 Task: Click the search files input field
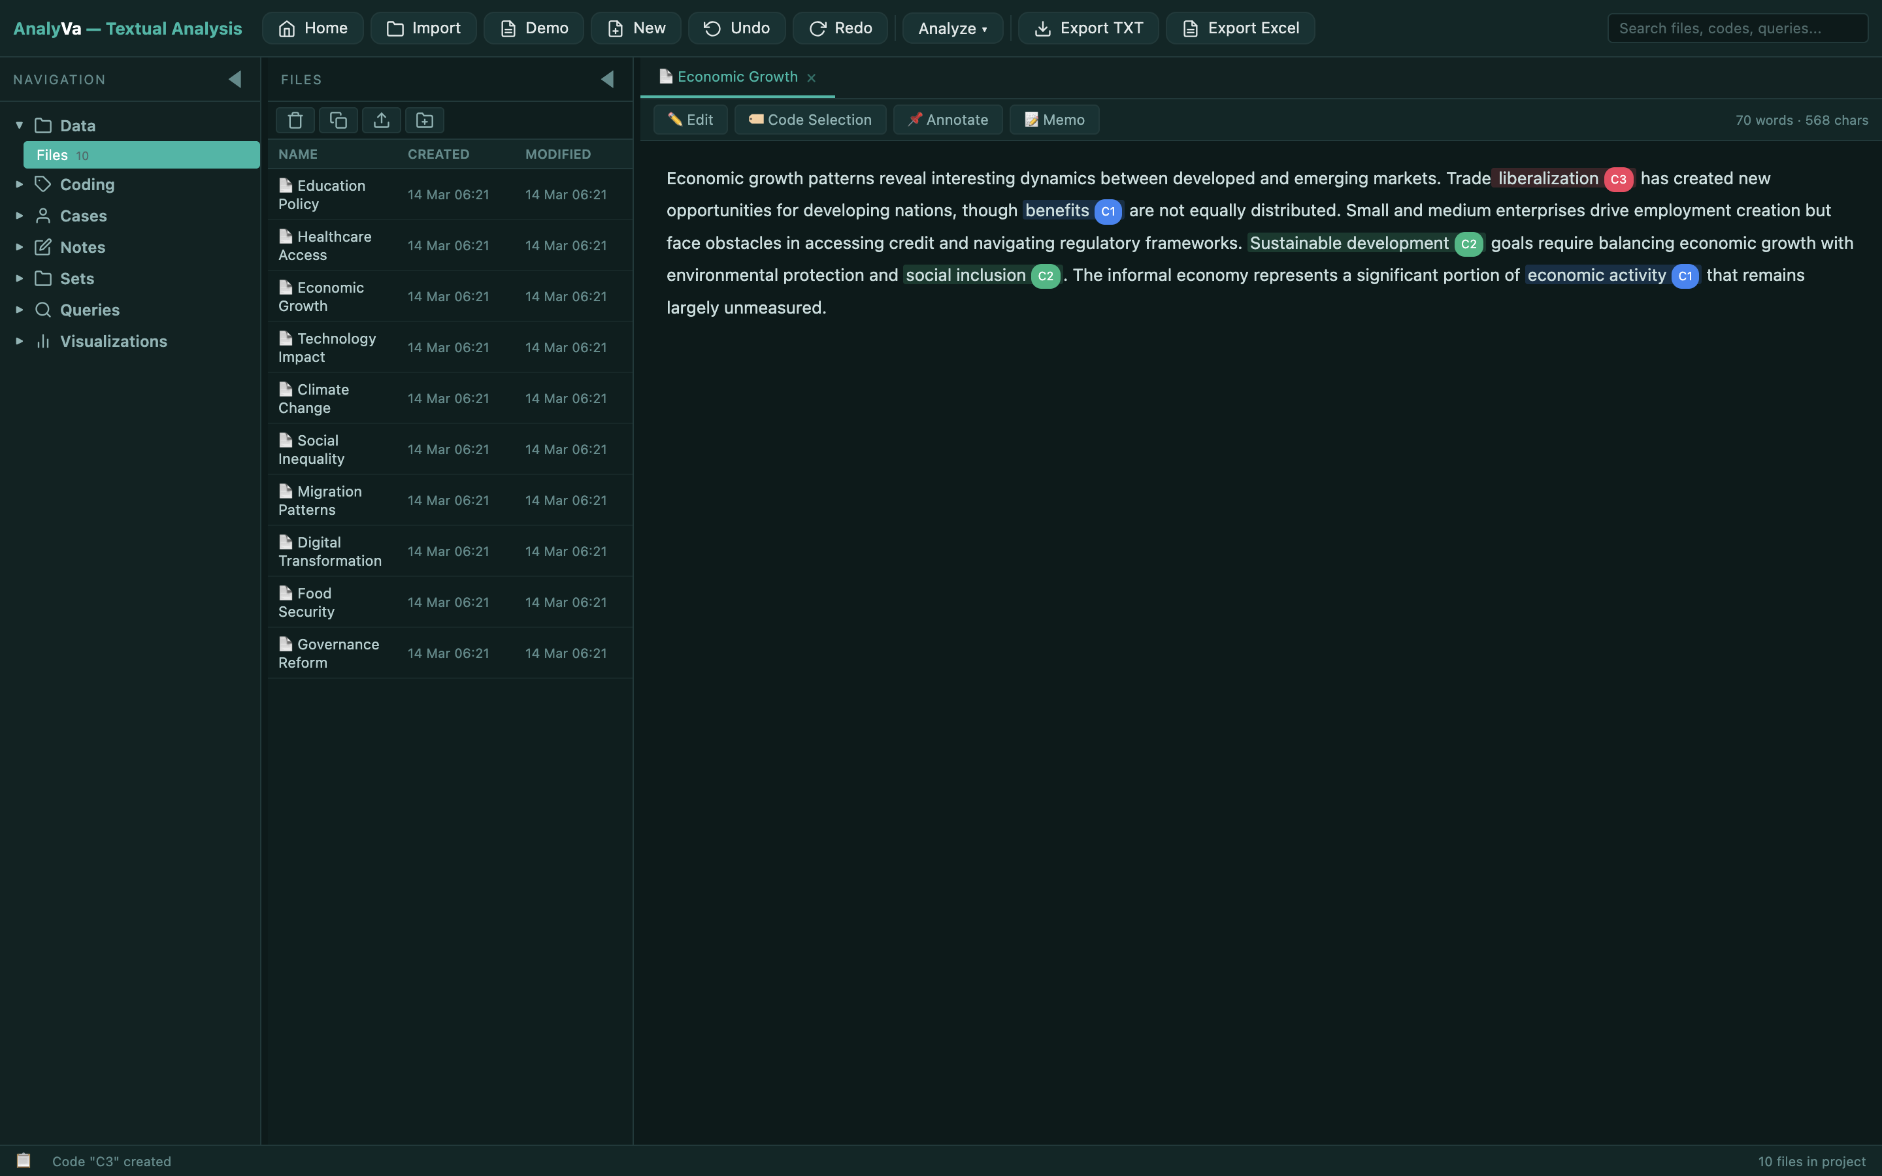[1736, 28]
